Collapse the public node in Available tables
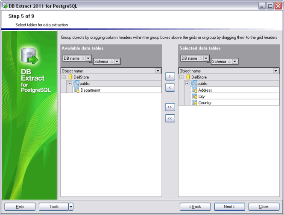The height and width of the screenshot is (215, 284). pos(70,84)
